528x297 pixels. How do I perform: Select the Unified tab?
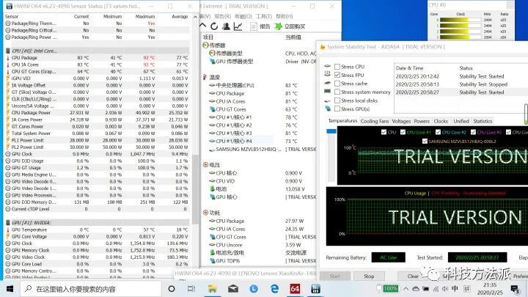coord(461,121)
